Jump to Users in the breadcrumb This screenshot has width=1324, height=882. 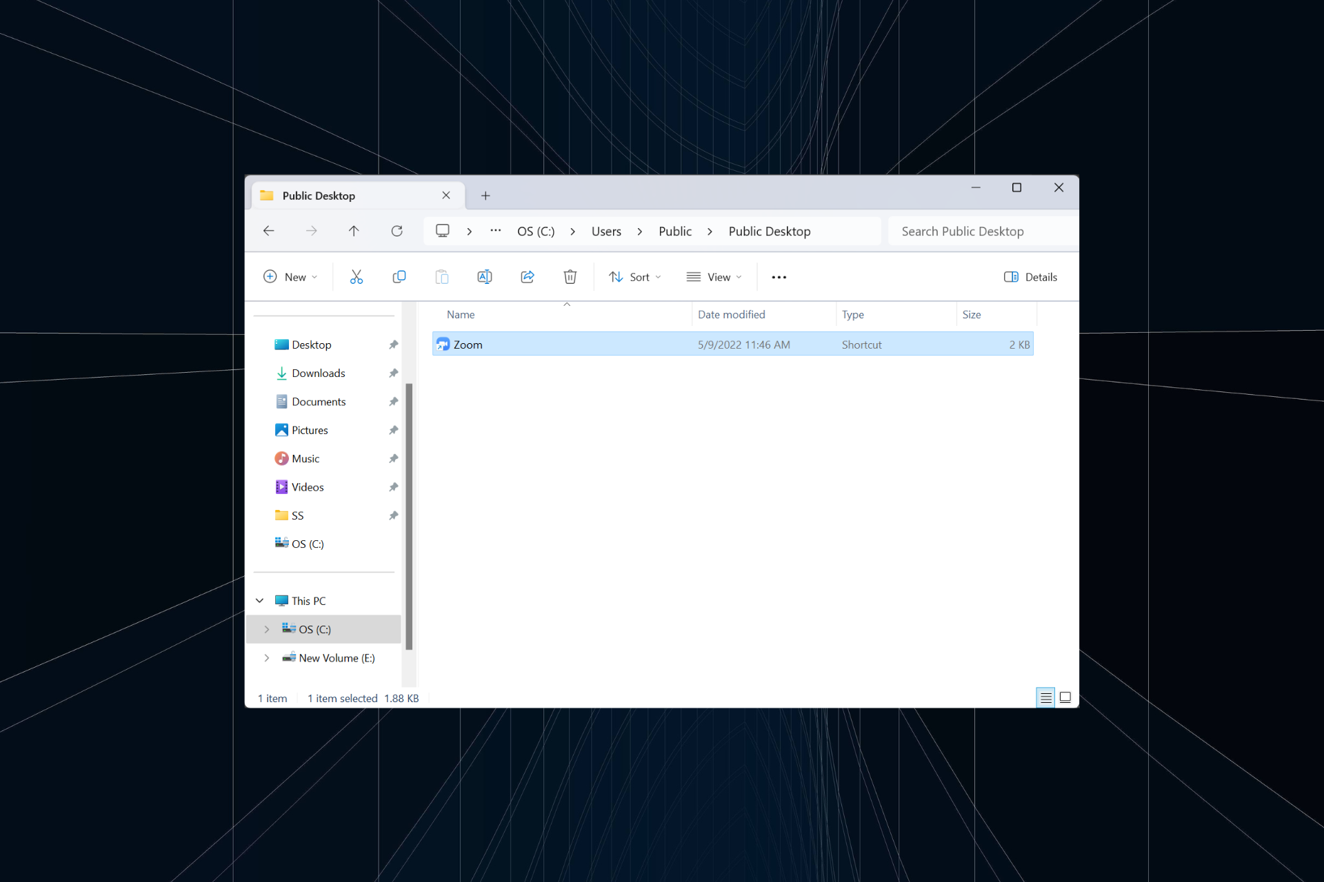click(x=606, y=232)
